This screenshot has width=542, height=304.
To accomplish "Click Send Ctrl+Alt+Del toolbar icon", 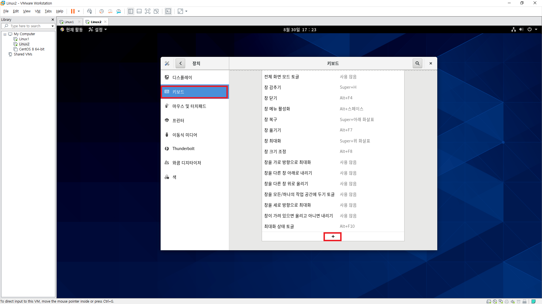I will [x=89, y=11].
